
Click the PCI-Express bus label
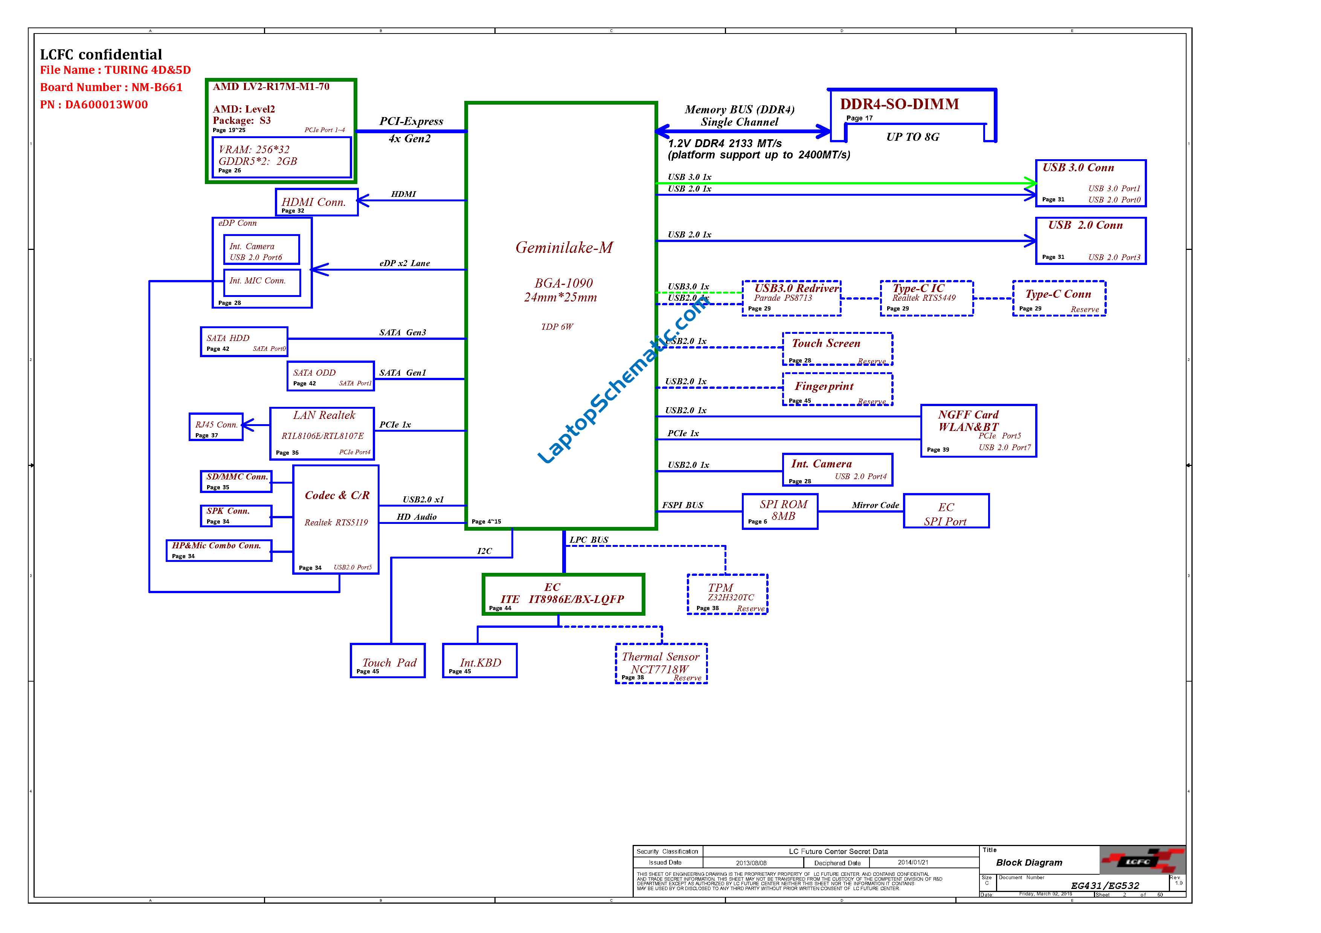point(411,121)
